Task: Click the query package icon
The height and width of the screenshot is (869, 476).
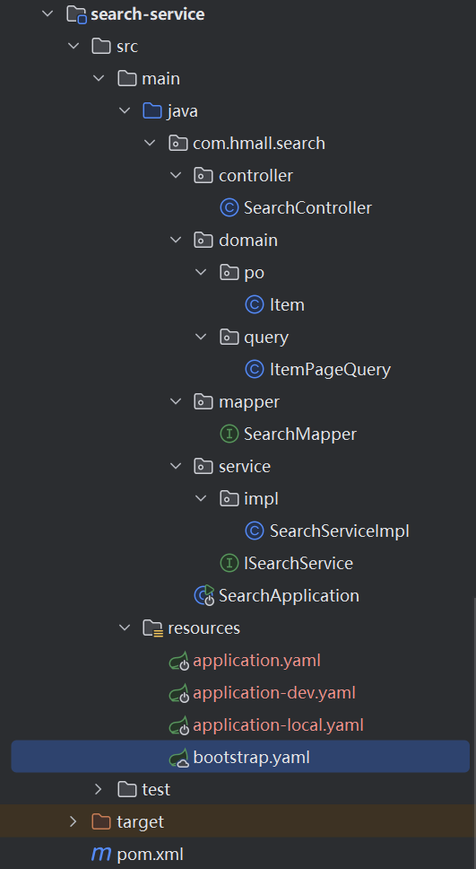Action: click(229, 337)
